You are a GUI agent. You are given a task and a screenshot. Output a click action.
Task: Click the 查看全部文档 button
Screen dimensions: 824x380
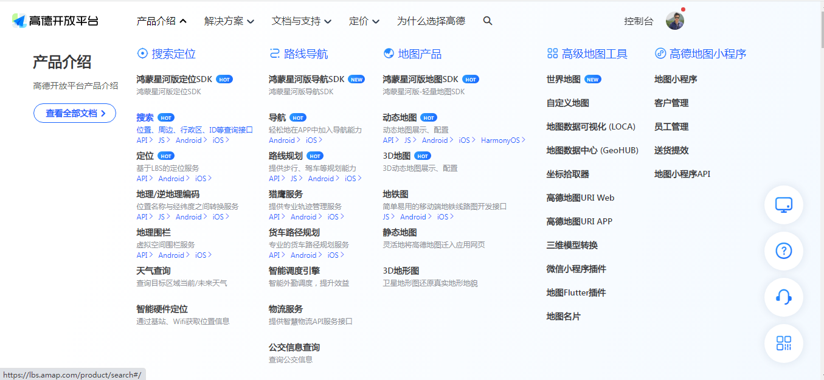pos(75,113)
